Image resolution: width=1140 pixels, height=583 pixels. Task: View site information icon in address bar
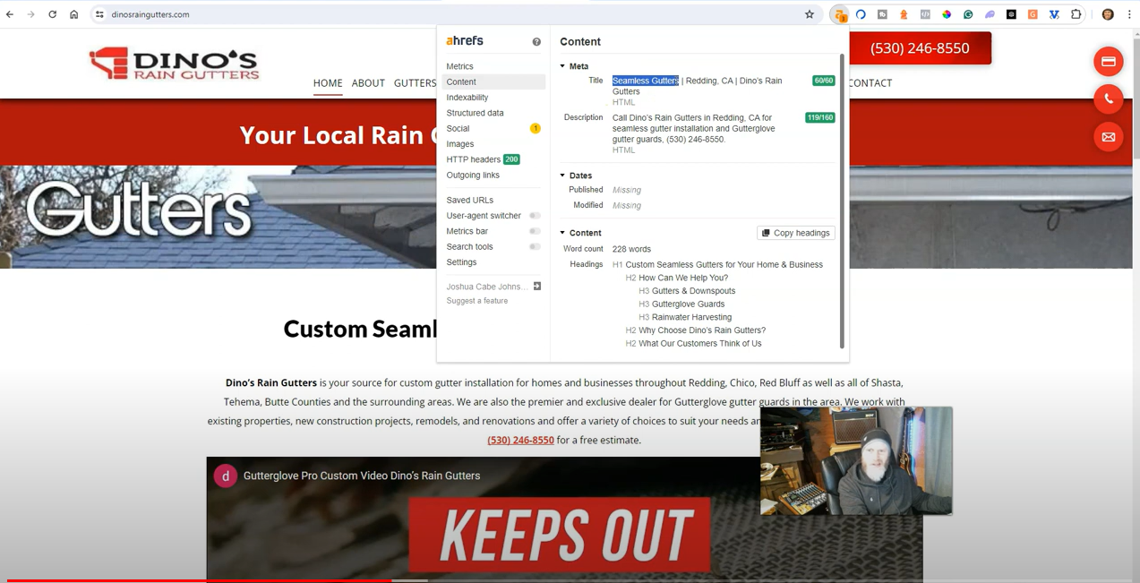pos(99,14)
